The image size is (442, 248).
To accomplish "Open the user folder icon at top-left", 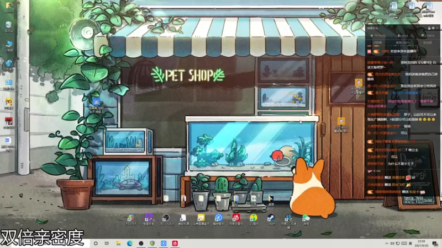I will [8, 8].
